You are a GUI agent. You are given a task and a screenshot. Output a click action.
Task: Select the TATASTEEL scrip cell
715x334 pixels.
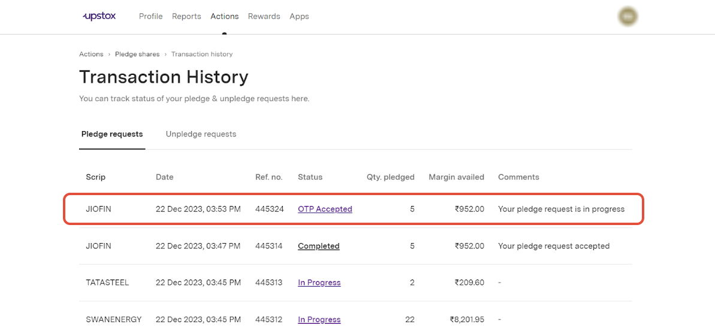pos(108,283)
